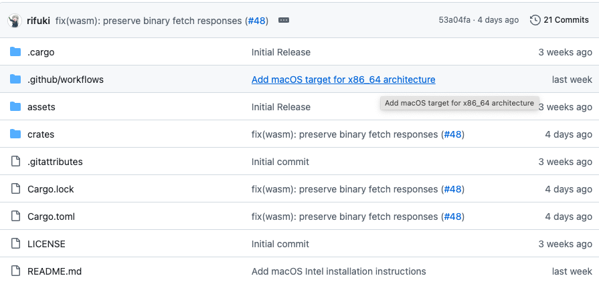The image size is (599, 282).
Task: Click the README.md file icon
Action: coord(15,271)
